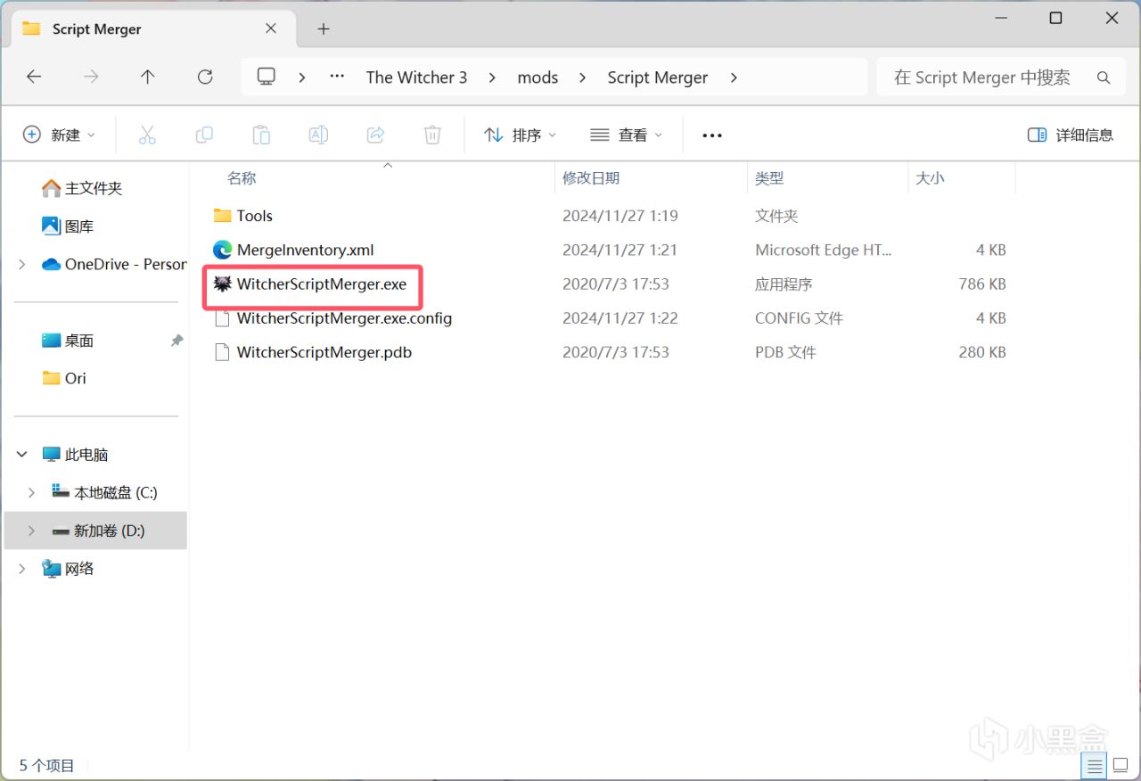Click the Tools folder icon
The height and width of the screenshot is (781, 1141).
[x=223, y=216]
